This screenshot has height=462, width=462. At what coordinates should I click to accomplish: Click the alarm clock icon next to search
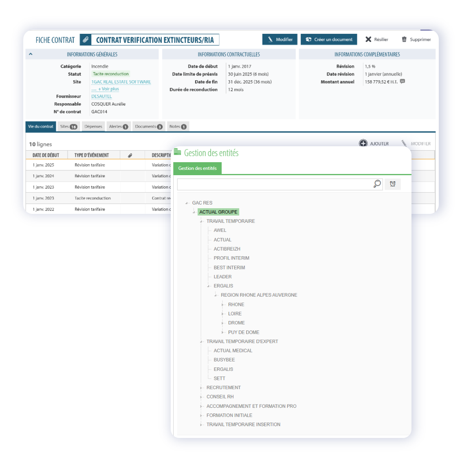[x=393, y=184]
